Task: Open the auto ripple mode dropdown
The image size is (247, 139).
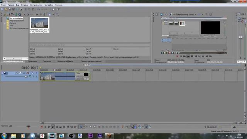Action: (143, 127)
